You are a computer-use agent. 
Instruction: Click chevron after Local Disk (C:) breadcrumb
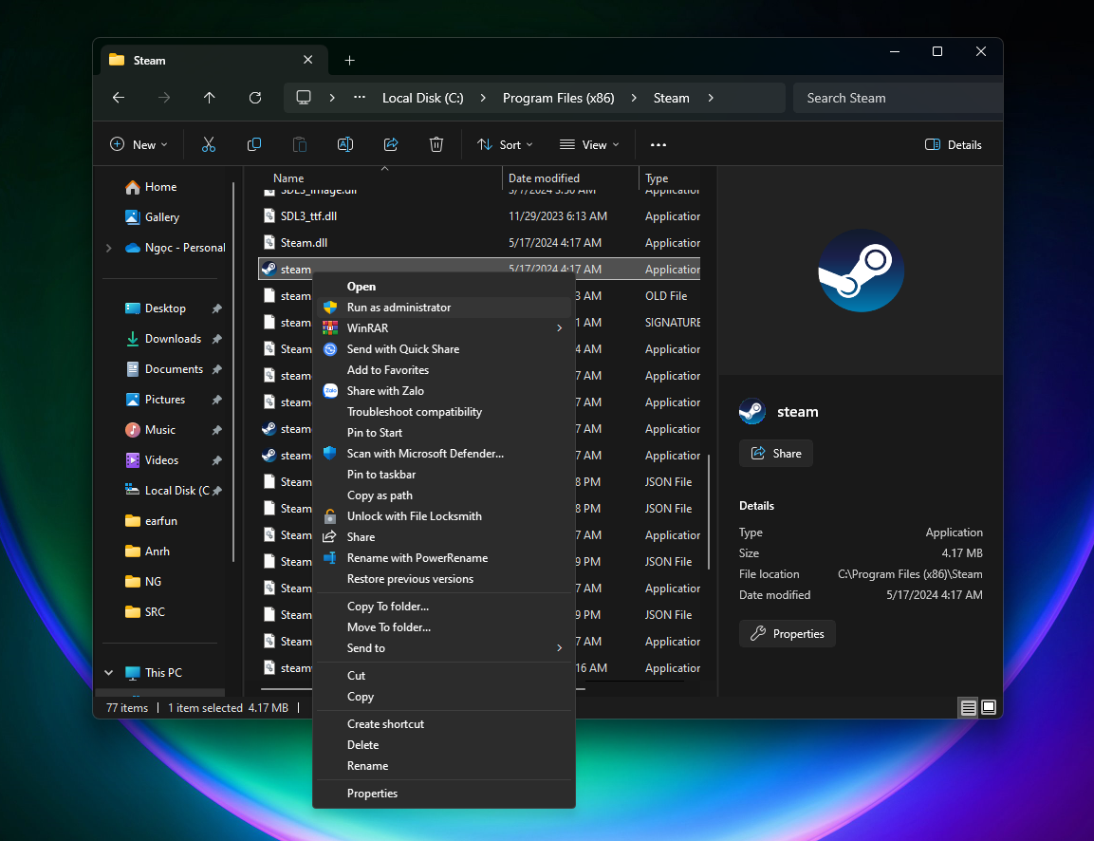tap(483, 98)
